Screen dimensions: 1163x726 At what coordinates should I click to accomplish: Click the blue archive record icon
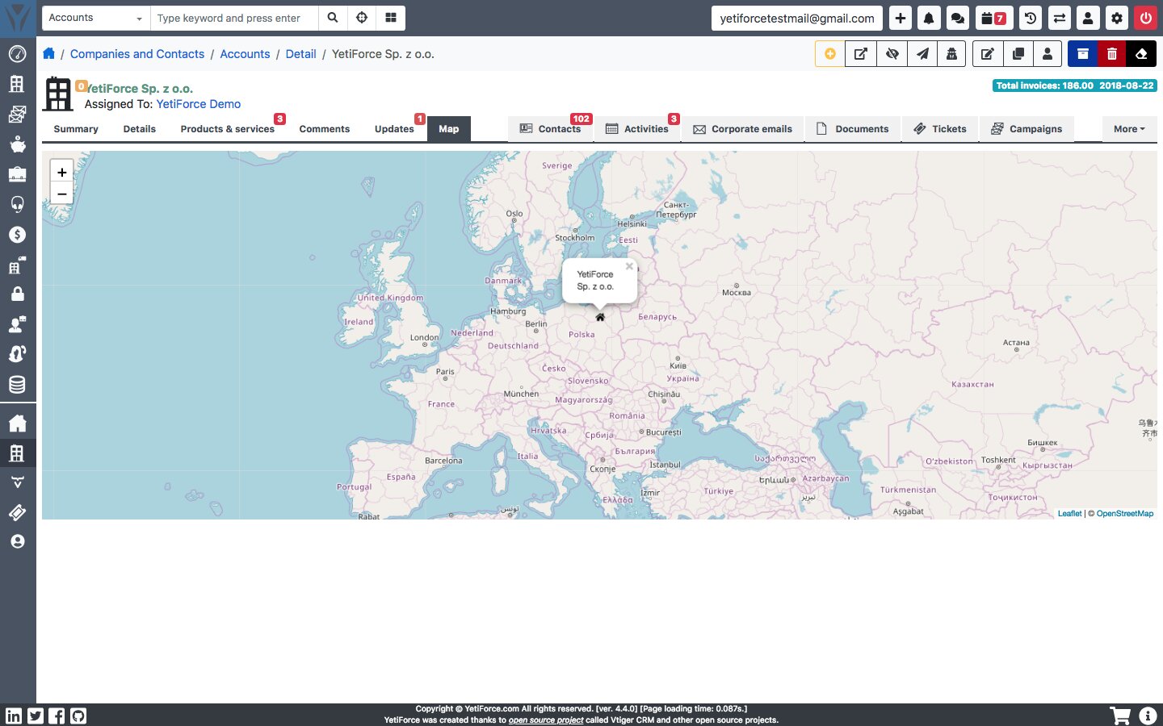pyautogui.click(x=1082, y=54)
